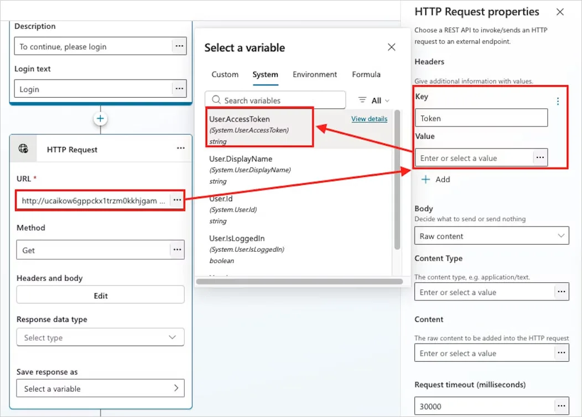Switch to the Custom variables tab
Screen dimensions: 582x417
pos(225,74)
